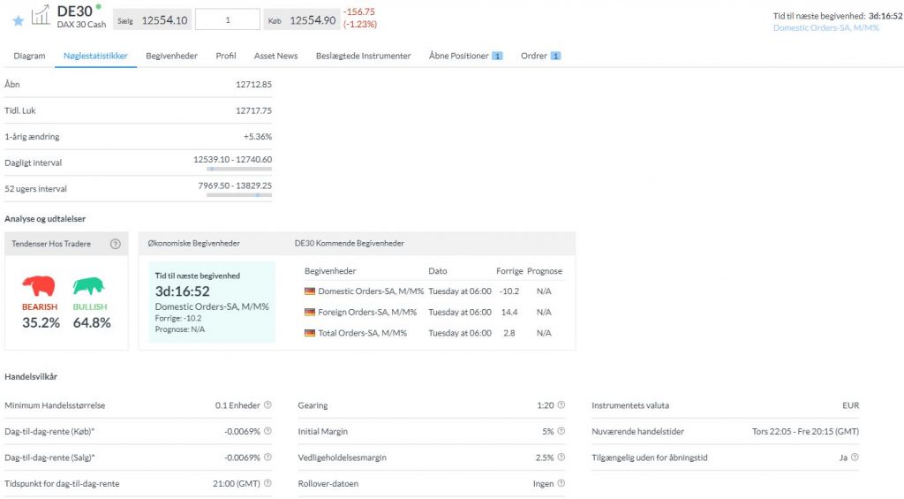Select the Økonomiske Begivenheder header
This screenshot has width=904, height=499.
coord(193,244)
